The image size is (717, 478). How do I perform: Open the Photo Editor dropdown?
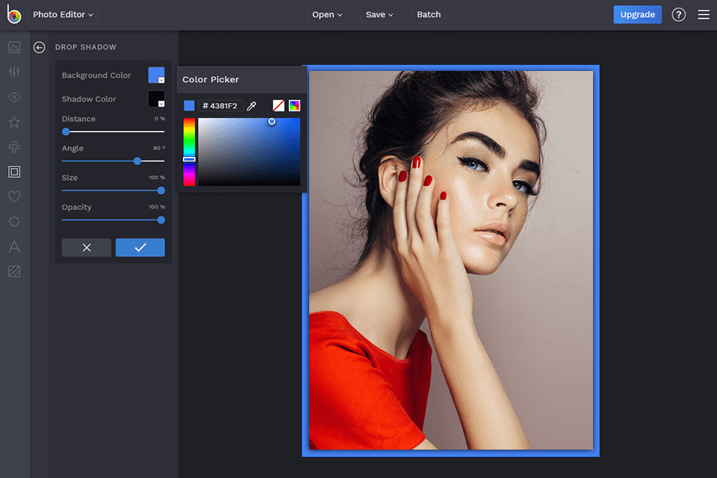point(63,14)
